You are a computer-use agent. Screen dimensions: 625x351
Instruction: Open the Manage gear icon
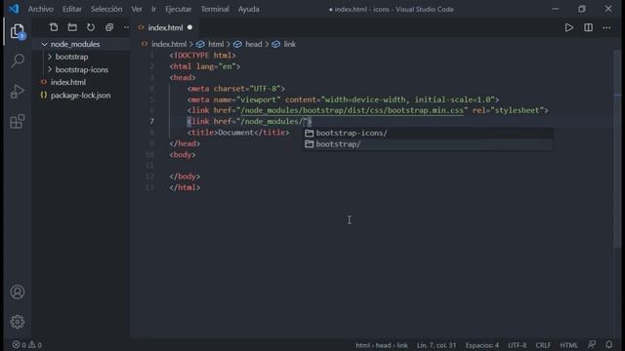18,322
